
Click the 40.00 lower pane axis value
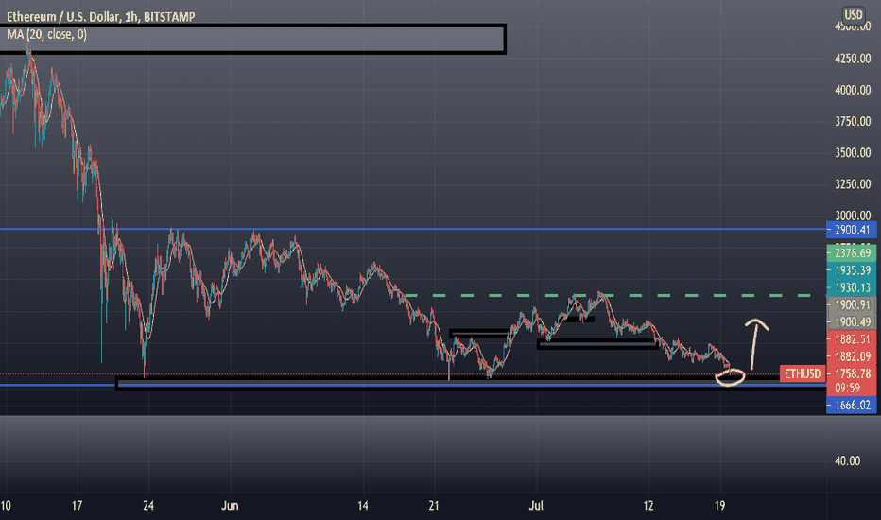click(x=847, y=461)
